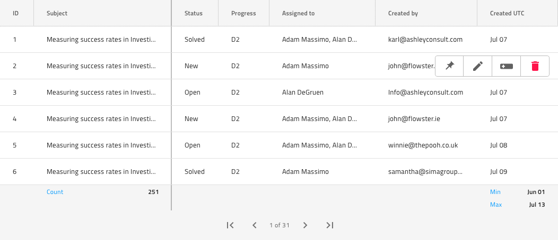This screenshot has height=240, width=558.
Task: Delete row 2 with the red trash icon
Action: point(535,66)
